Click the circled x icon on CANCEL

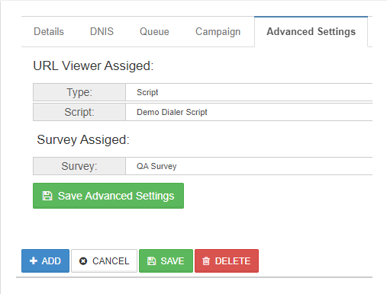tap(83, 261)
